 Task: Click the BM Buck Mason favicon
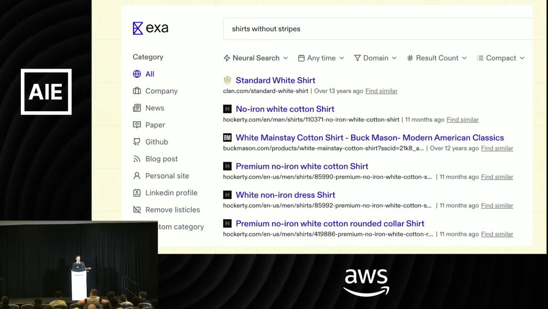pos(227,138)
